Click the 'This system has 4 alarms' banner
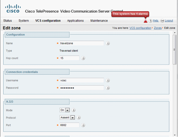This screenshot has height=137, width=178. tap(130, 14)
